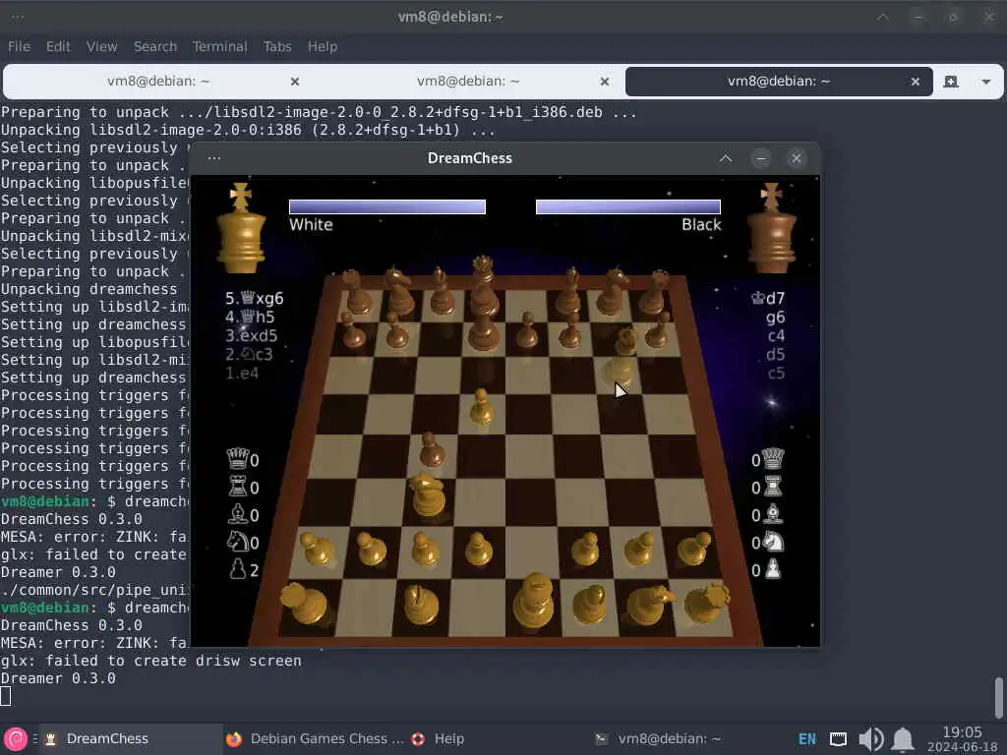Open the Edit menu in the terminal
The width and height of the screenshot is (1007, 755).
[58, 46]
